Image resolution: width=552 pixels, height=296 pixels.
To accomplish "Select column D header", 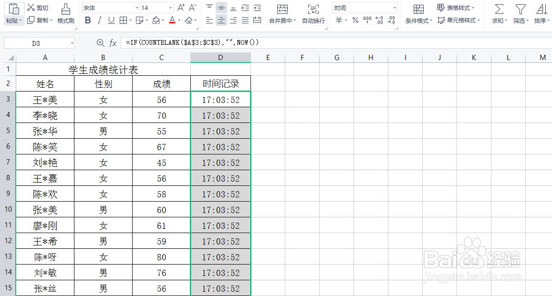I will pyautogui.click(x=220, y=58).
